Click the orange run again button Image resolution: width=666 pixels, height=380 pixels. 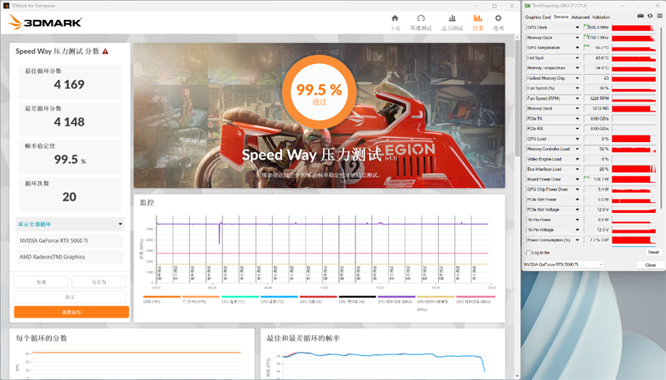pos(72,312)
